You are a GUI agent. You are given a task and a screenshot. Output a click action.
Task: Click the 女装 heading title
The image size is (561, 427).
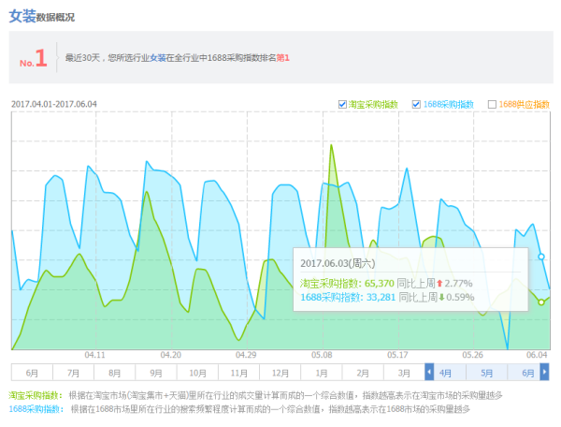pyautogui.click(x=22, y=16)
